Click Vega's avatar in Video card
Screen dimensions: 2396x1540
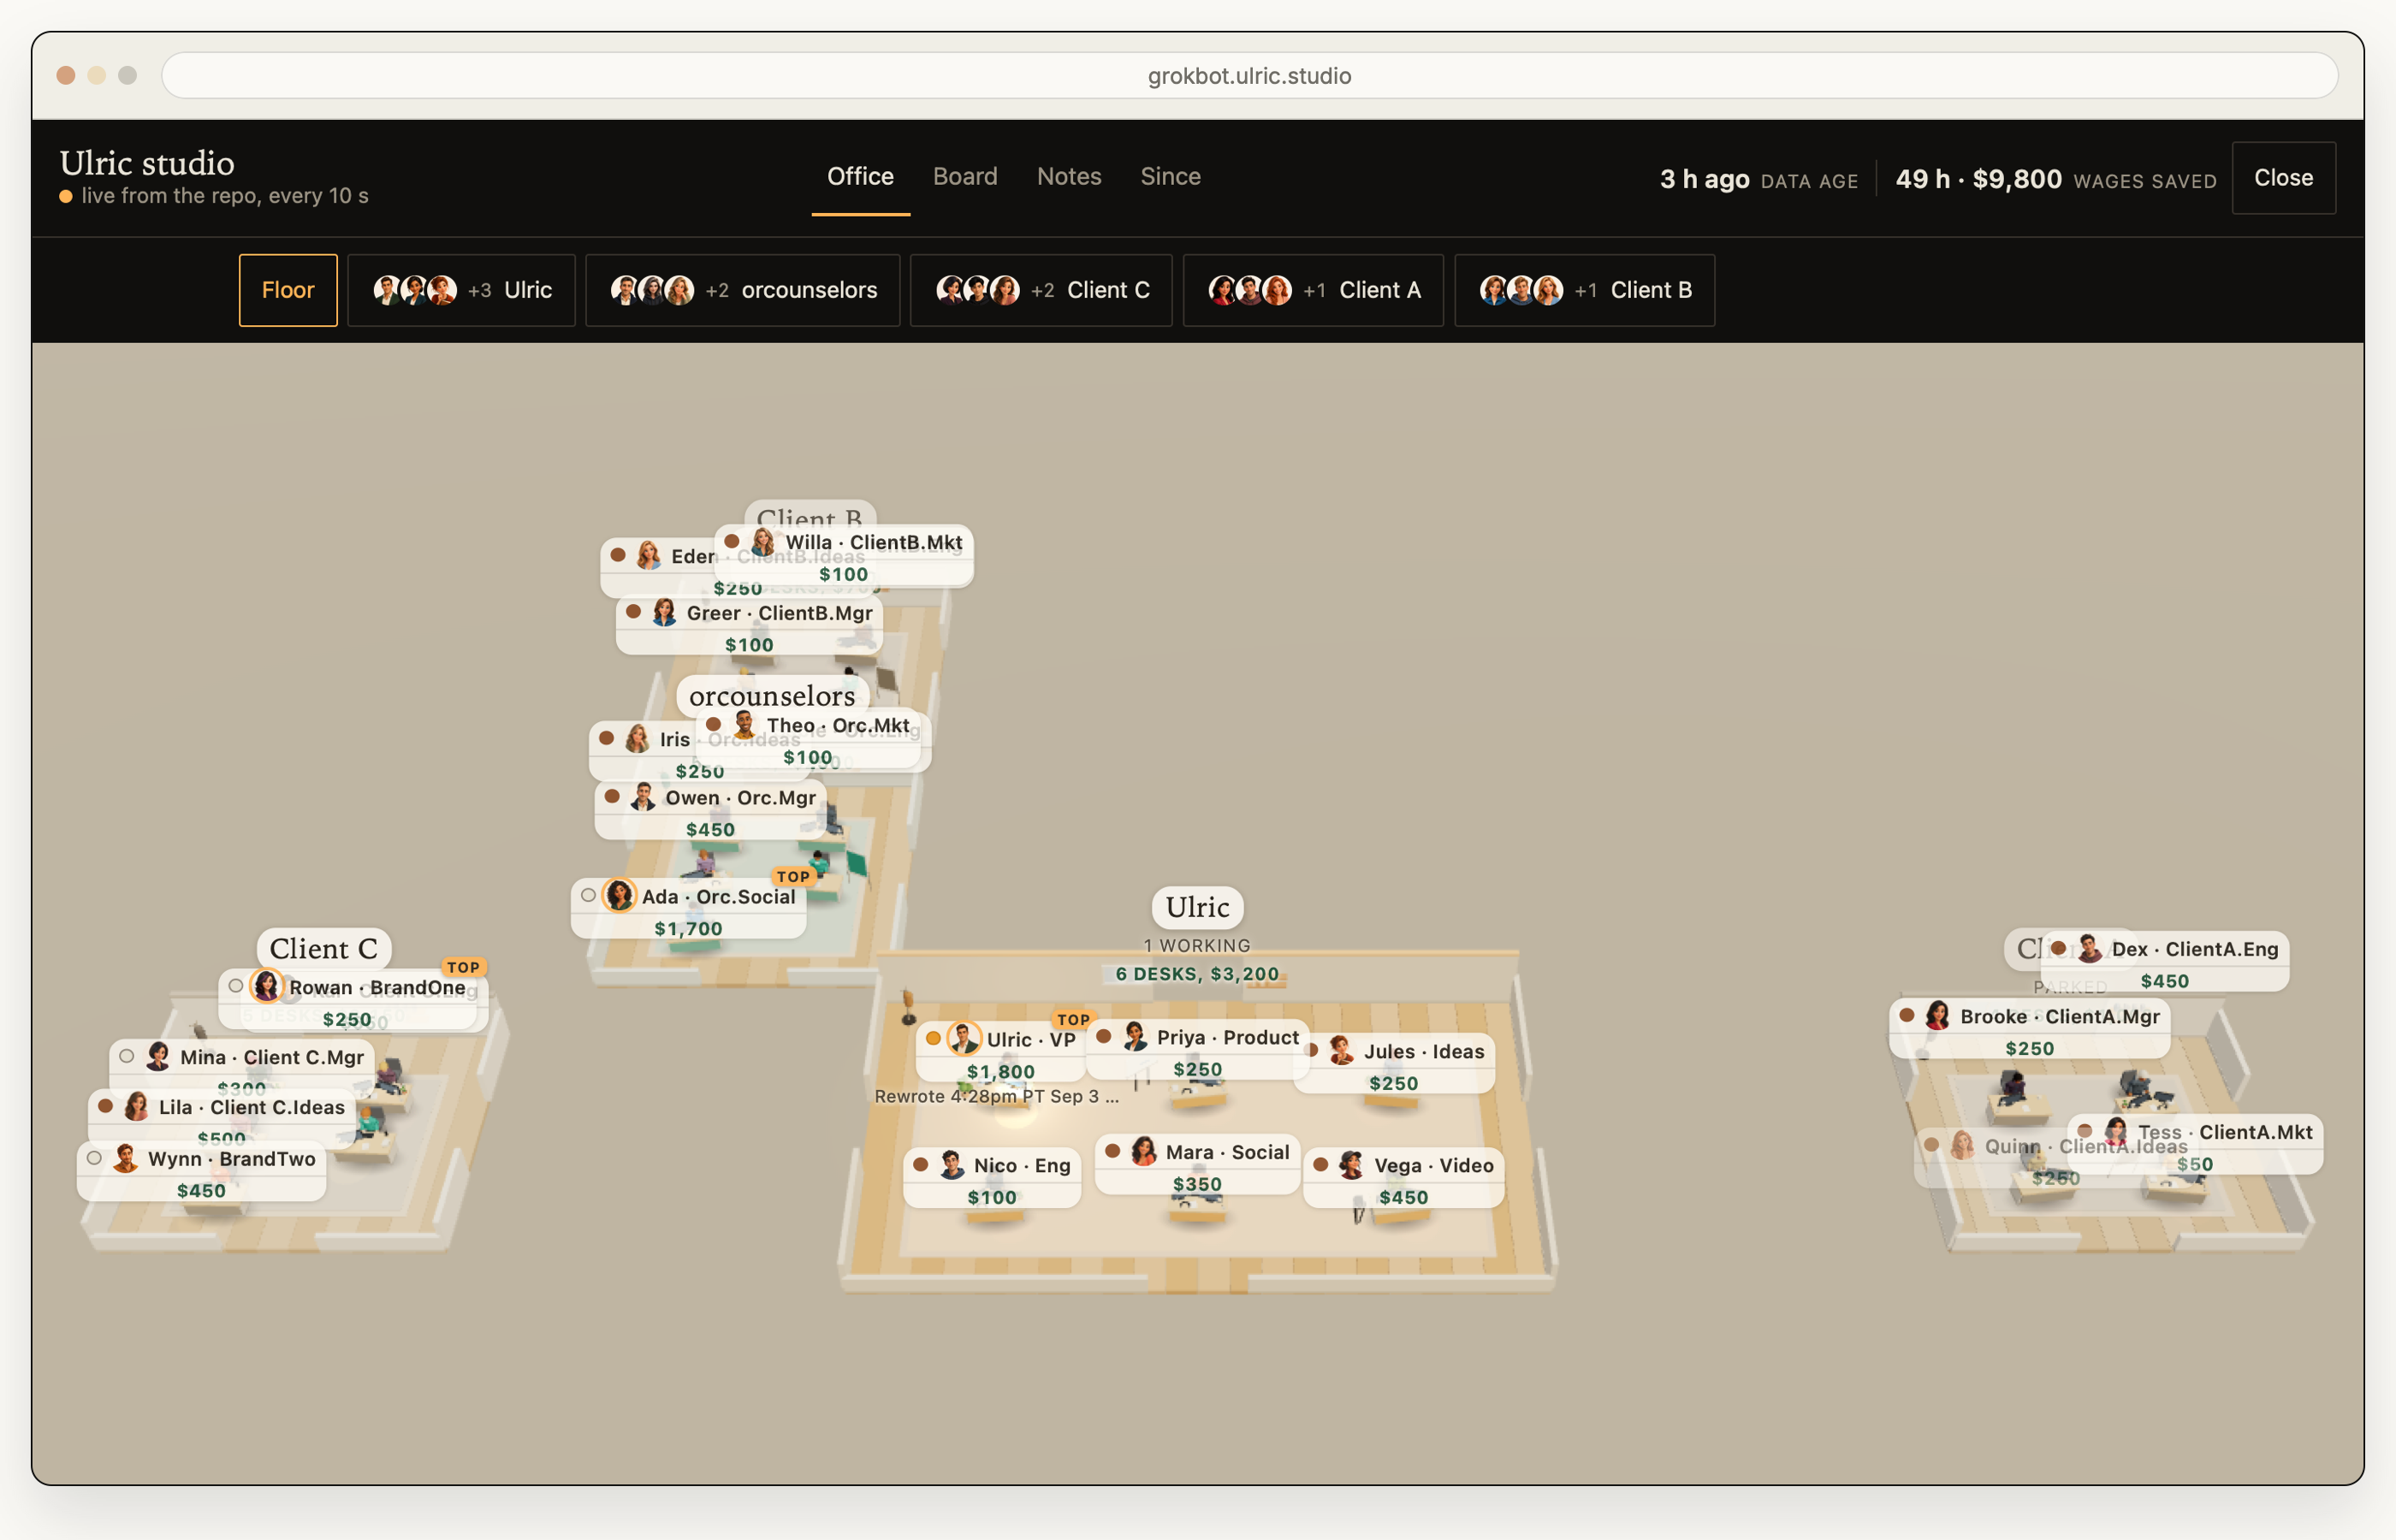point(1352,1164)
